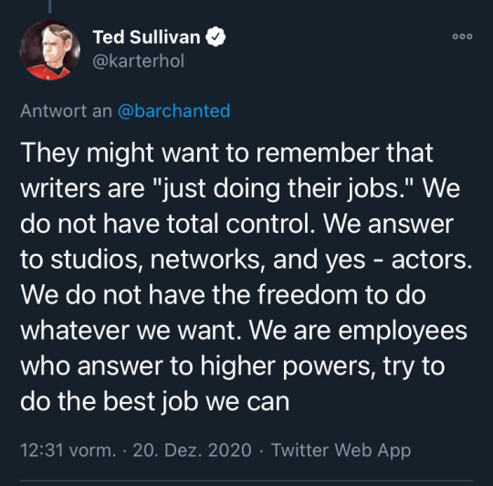Open Ted Sullivan's profile picture
Screen dimensions: 493x486
click(x=50, y=50)
